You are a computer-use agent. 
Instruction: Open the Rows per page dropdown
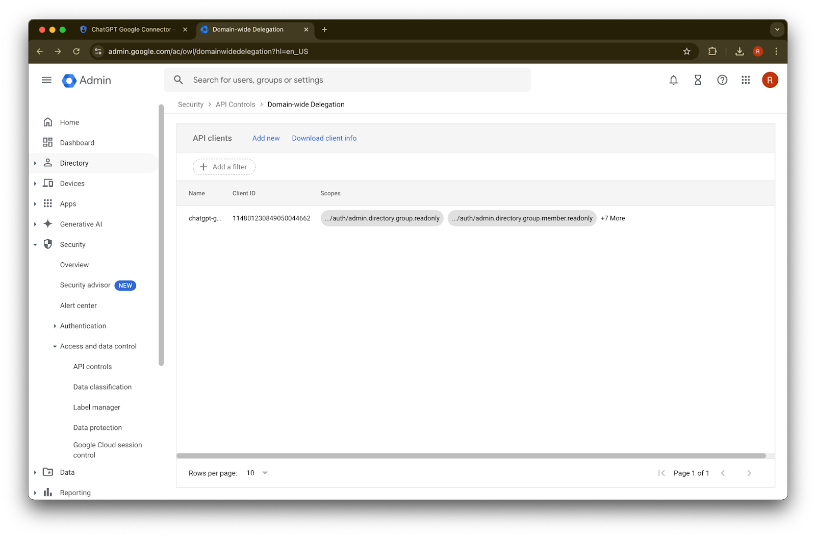pos(257,473)
